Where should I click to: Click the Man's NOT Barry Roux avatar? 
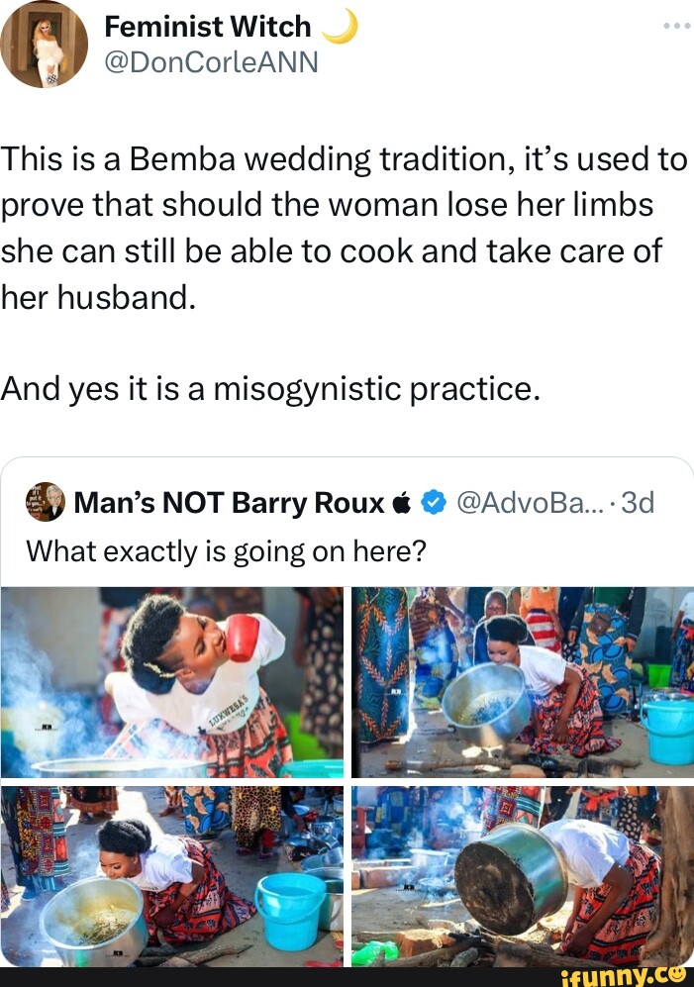(45, 502)
